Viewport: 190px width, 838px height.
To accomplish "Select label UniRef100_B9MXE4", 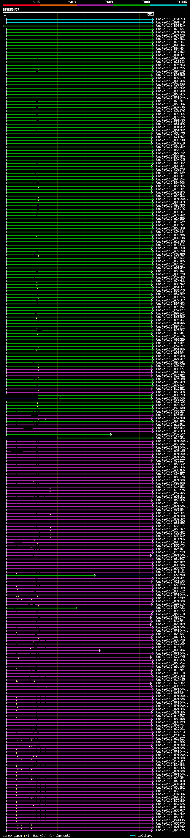I will click(170, 48).
